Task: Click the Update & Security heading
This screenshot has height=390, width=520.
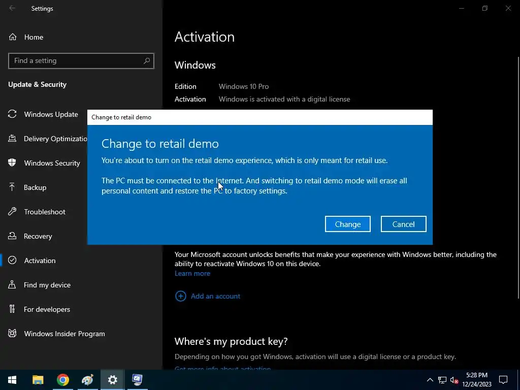Action: pos(37,85)
